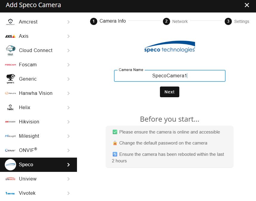Choose Cloud Connect in the brand list

pyautogui.click(x=38, y=51)
